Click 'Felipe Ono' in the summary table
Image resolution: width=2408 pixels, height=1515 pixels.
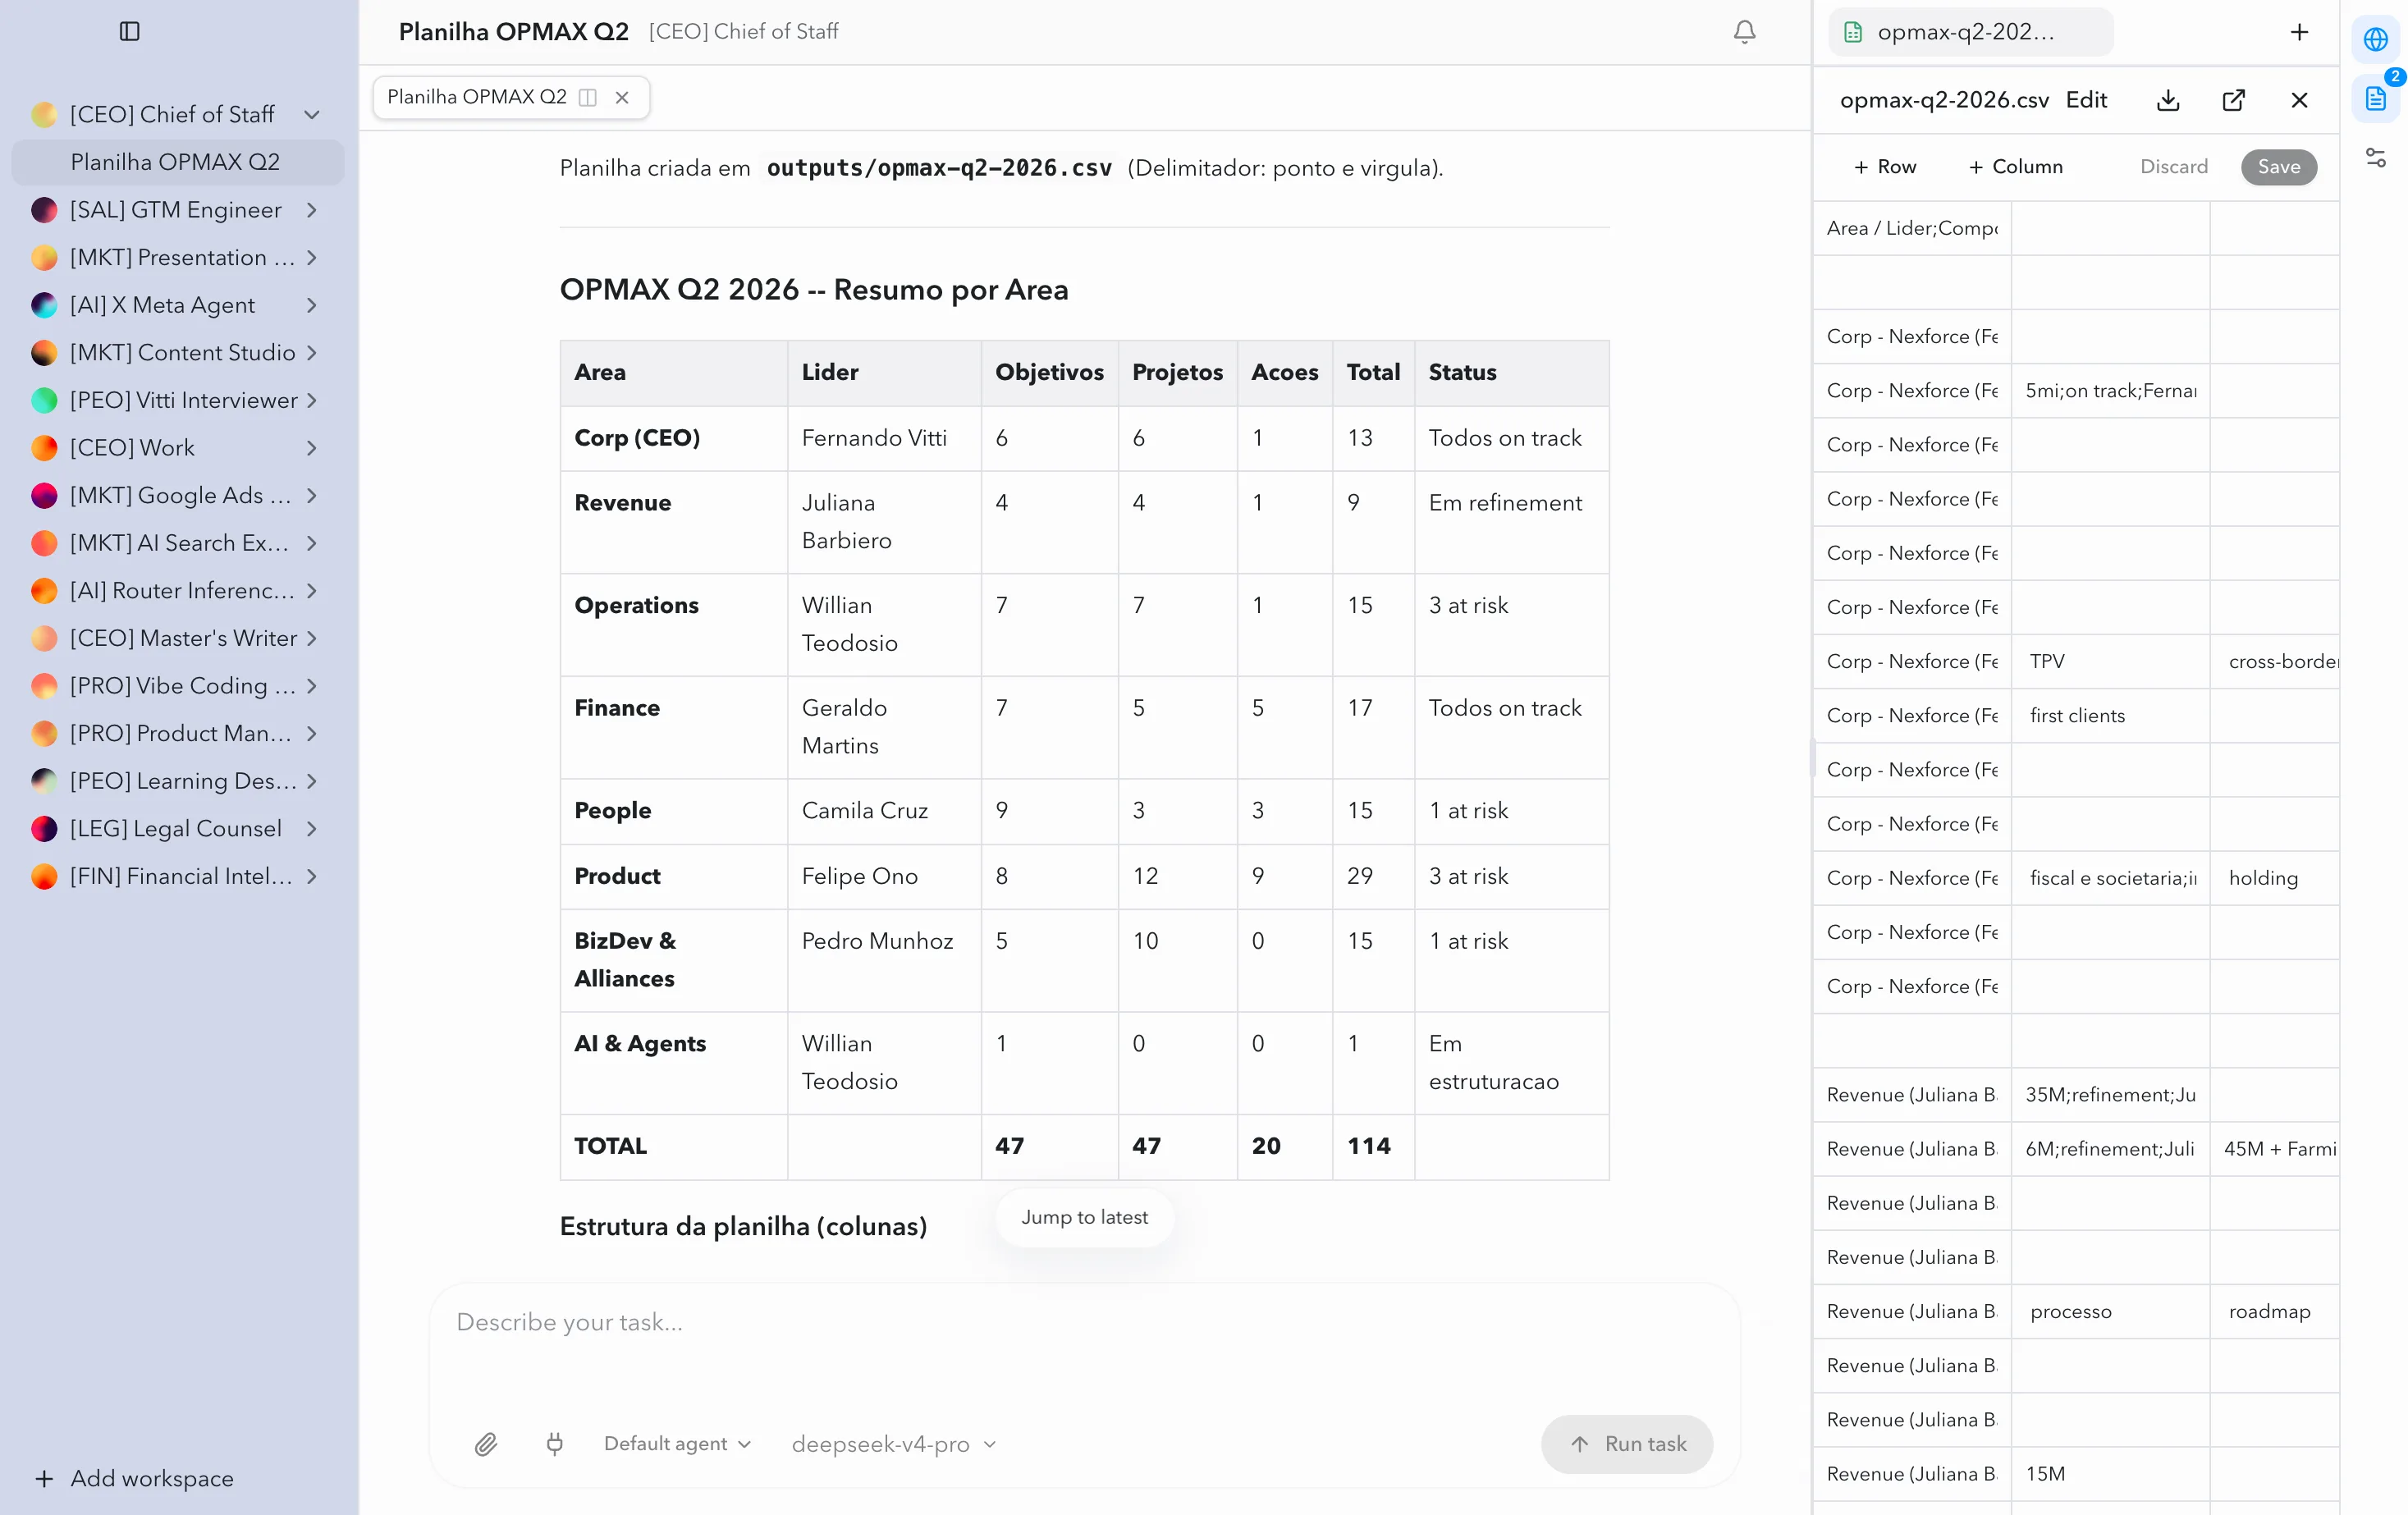pos(859,876)
